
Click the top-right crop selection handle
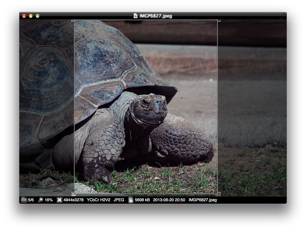(x=219, y=21)
